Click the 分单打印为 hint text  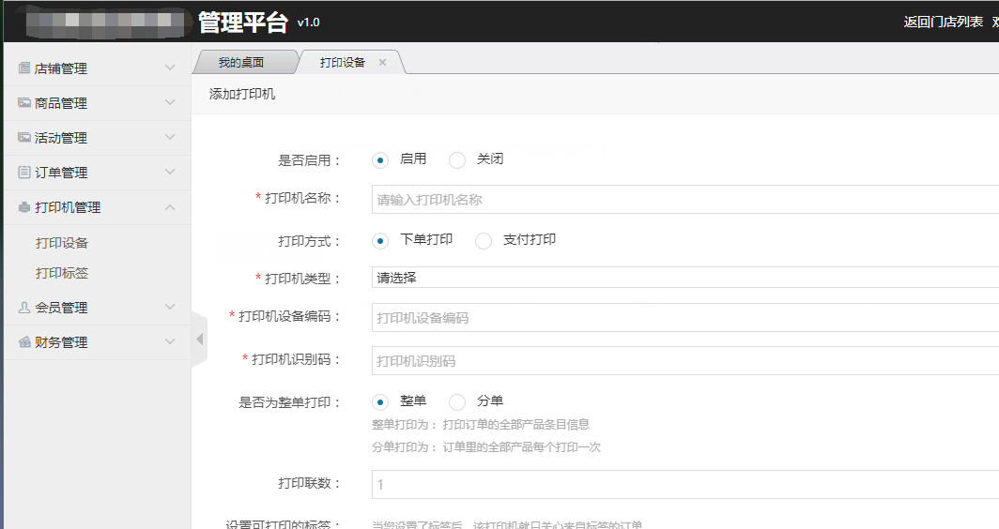[486, 447]
